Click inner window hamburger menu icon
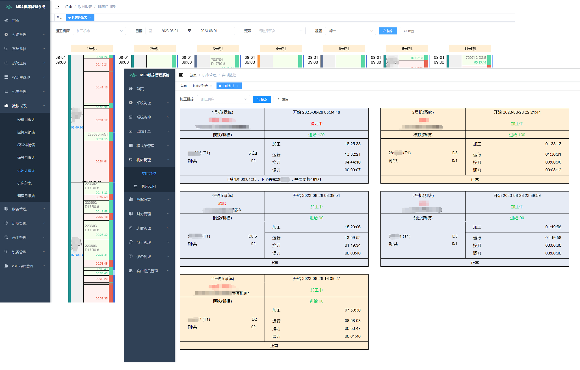Image resolution: width=580 pixels, height=370 pixels. click(x=181, y=75)
